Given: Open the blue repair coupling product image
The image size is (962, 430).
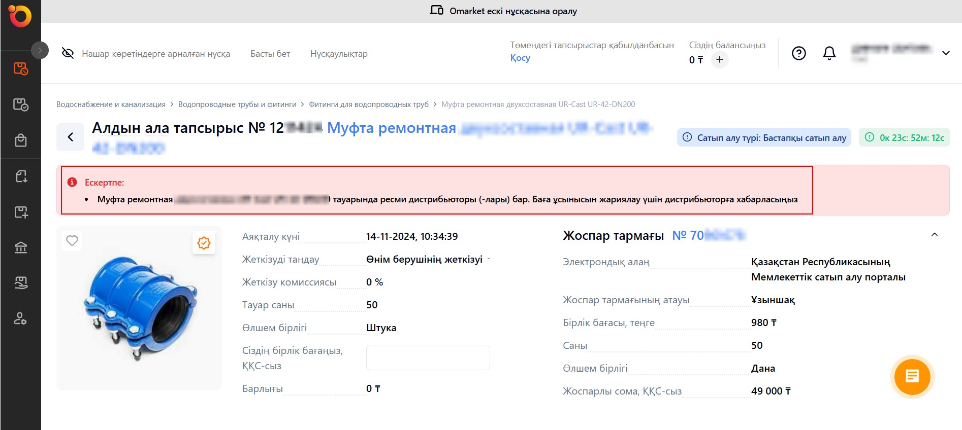Looking at the screenshot, I should point(141,308).
